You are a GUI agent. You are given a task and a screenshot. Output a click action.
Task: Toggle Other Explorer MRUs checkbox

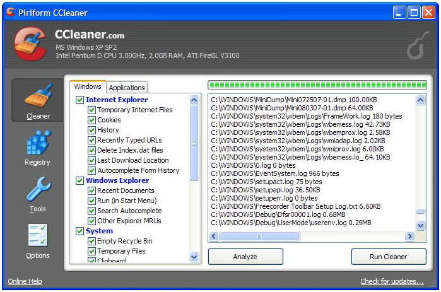91,221
